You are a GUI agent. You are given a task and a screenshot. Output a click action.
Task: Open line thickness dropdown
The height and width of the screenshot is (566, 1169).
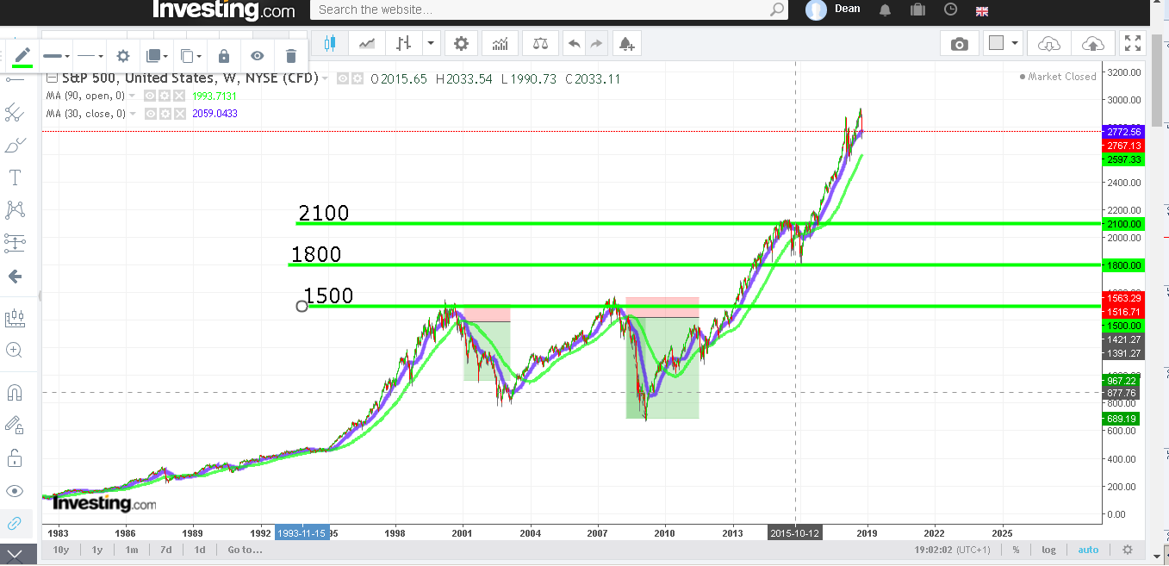click(57, 56)
